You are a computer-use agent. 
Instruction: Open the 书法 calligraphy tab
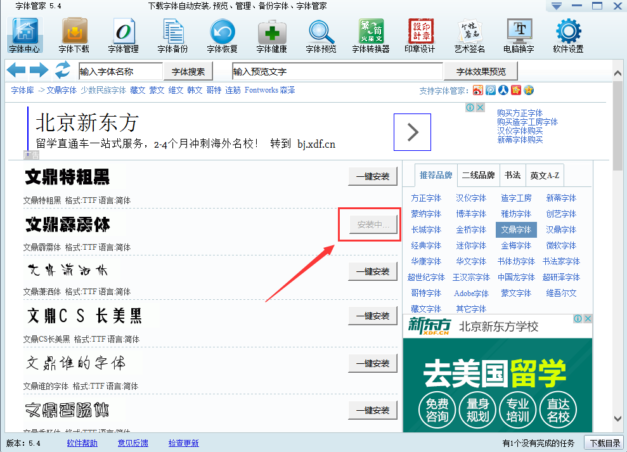tap(512, 175)
